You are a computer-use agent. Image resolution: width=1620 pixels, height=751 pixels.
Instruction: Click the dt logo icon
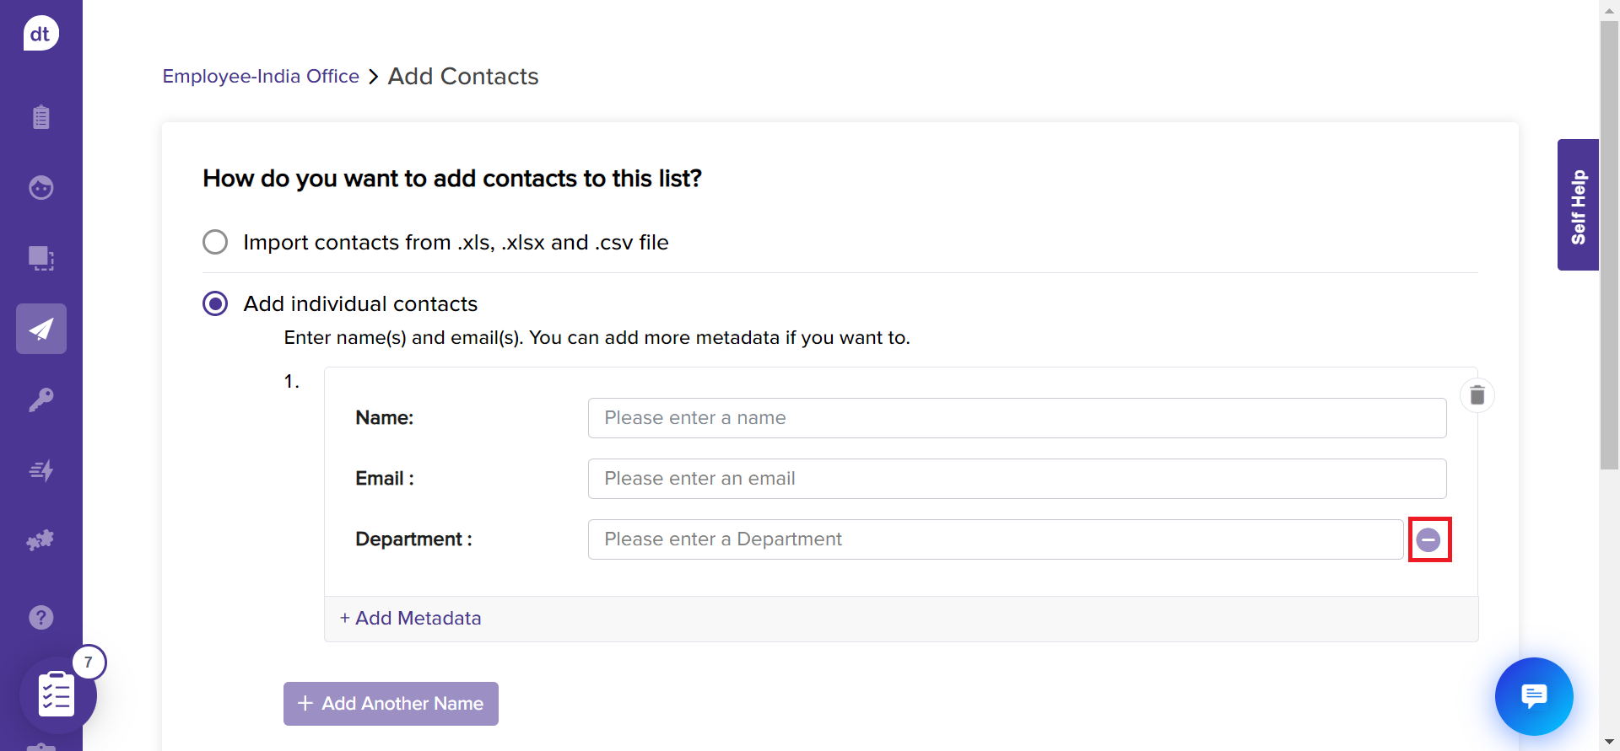[40, 34]
